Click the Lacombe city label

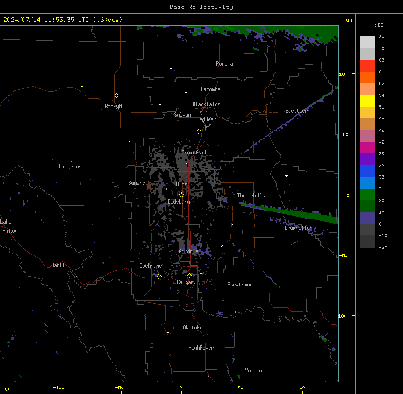(x=210, y=89)
